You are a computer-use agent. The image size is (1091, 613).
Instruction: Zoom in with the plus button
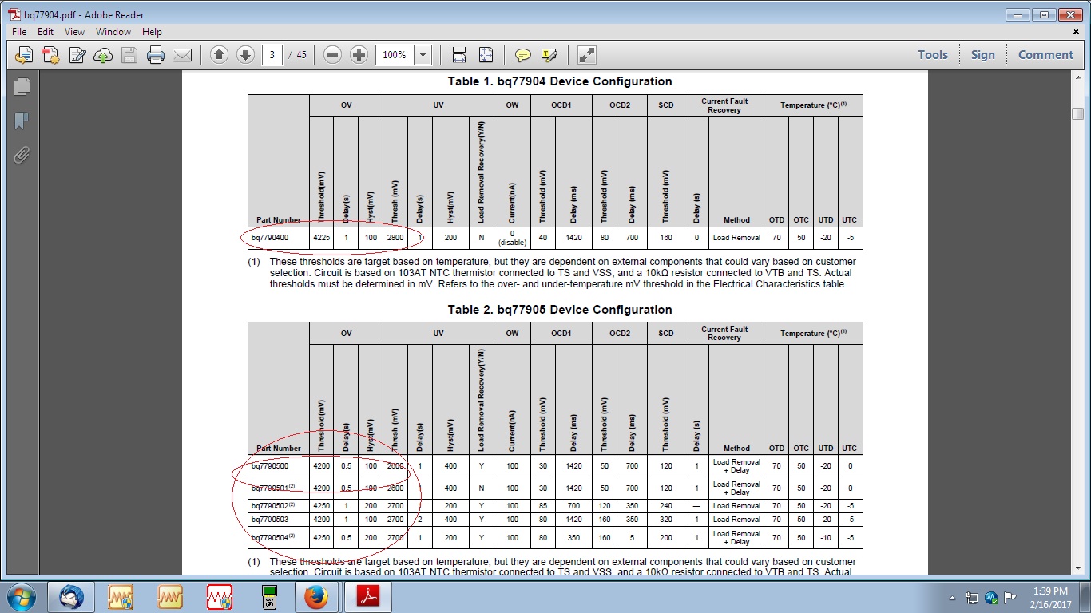pyautogui.click(x=359, y=55)
